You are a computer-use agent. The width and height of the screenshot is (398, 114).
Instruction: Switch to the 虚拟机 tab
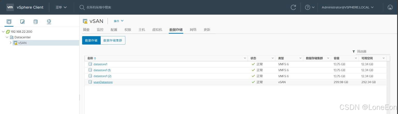click(x=157, y=30)
